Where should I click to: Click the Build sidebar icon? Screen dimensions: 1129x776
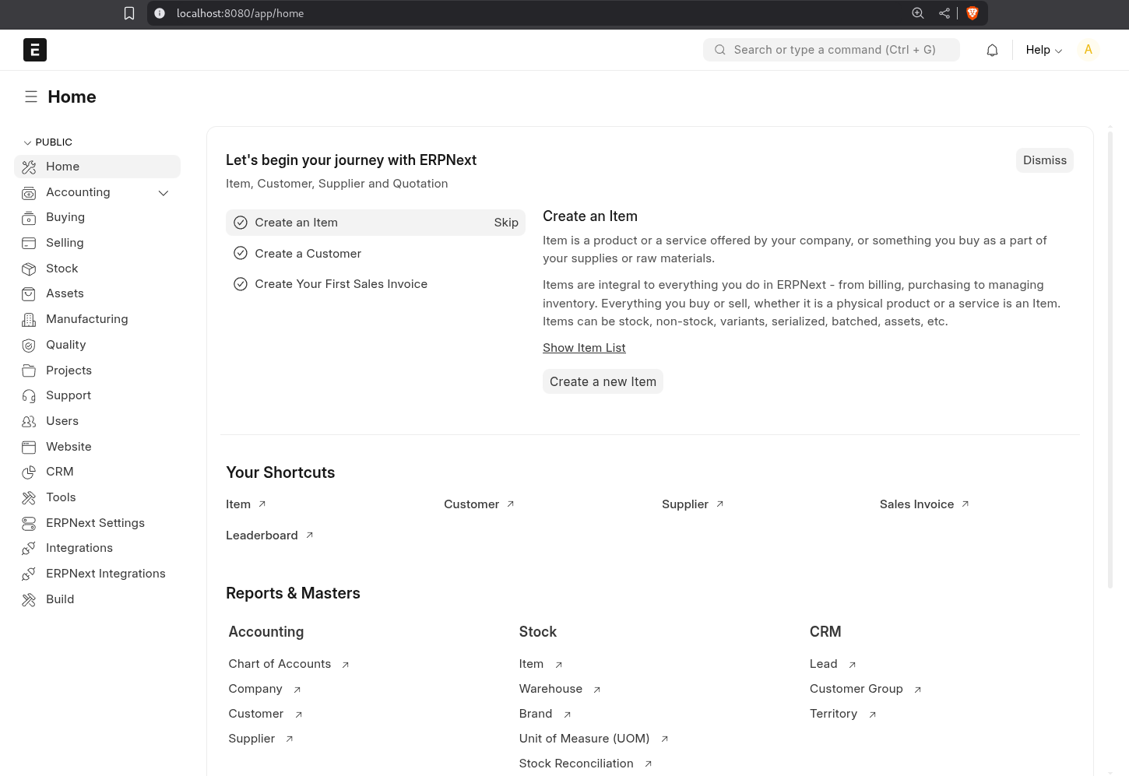[x=29, y=599]
